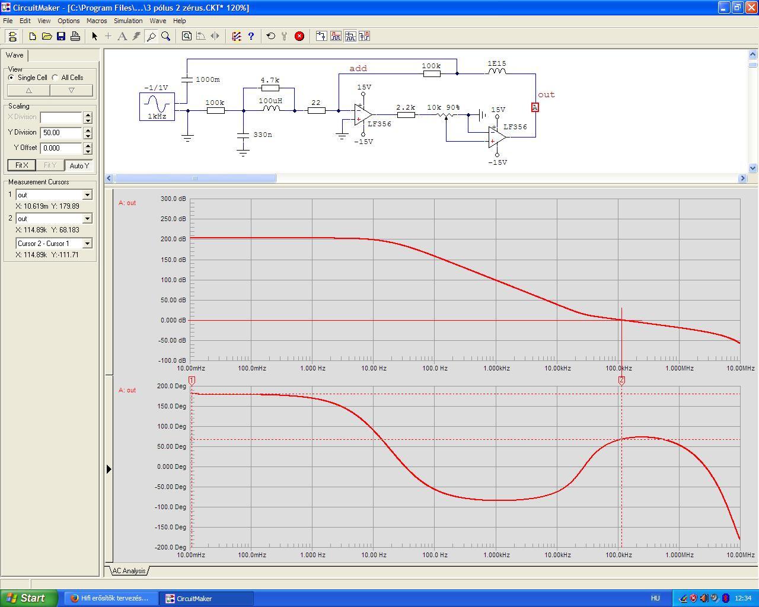
Task: Print the schematic with the printer icon
Action: (x=75, y=36)
